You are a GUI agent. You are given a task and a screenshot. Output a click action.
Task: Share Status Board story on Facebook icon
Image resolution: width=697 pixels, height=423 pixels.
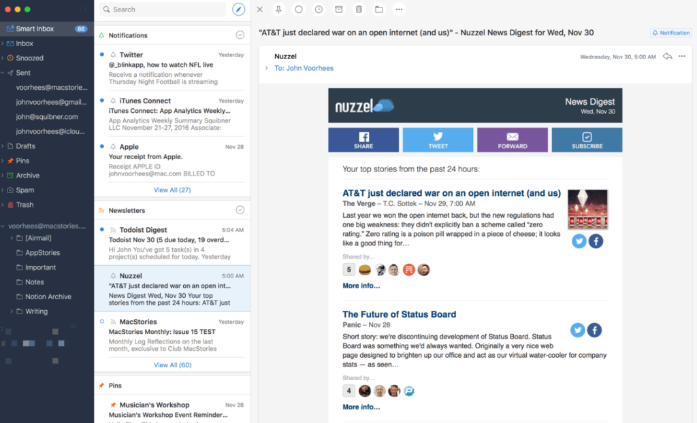(594, 330)
